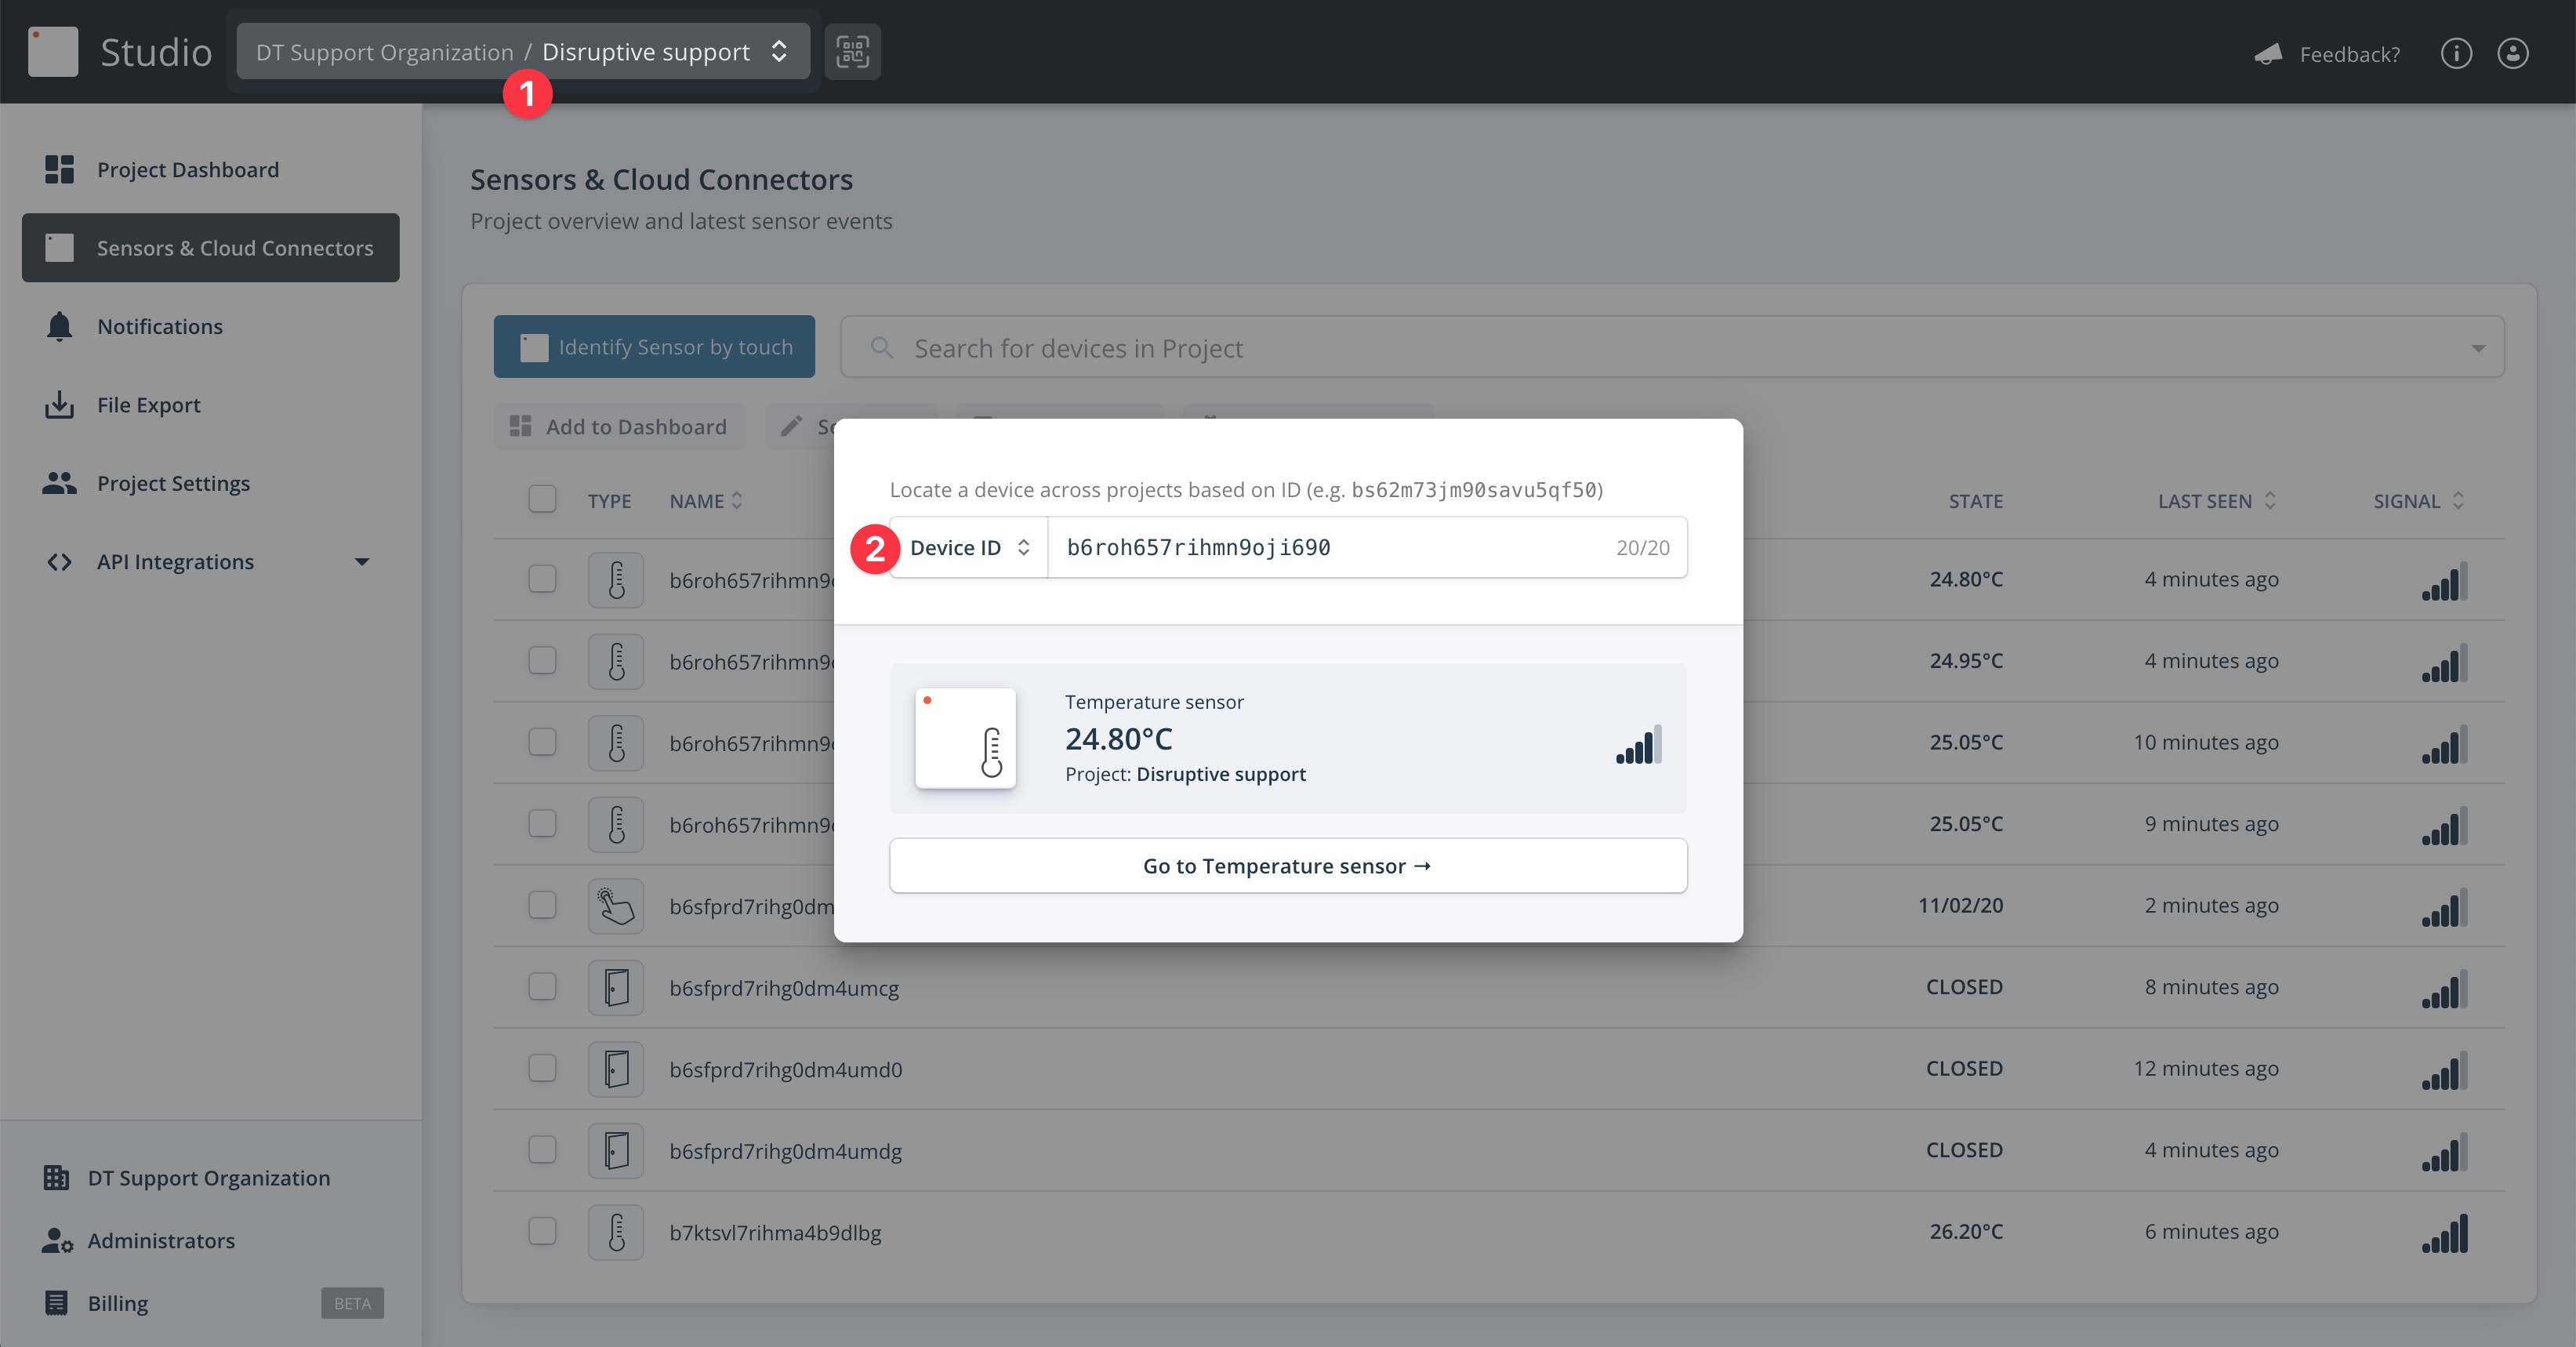Click the door sensor icon for b6sfprd7rihg0dm4umdg

click(x=616, y=1151)
